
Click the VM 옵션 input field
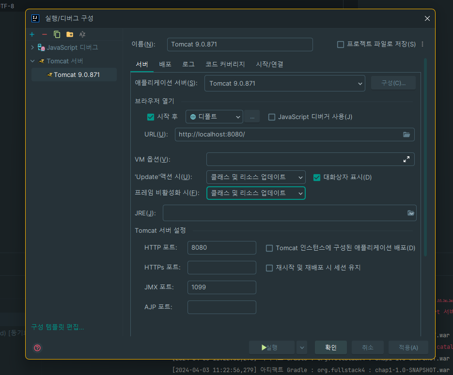coord(310,159)
